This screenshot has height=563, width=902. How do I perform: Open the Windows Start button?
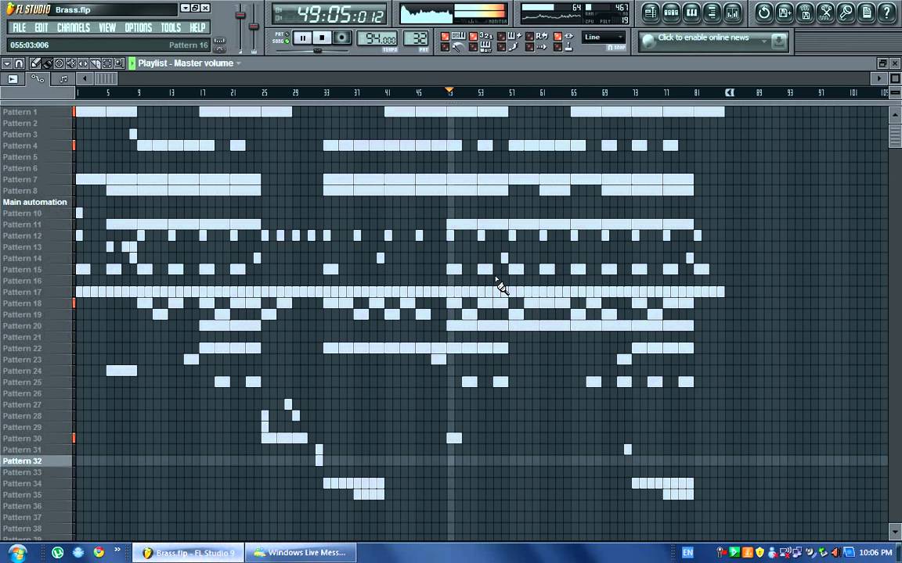(x=17, y=553)
